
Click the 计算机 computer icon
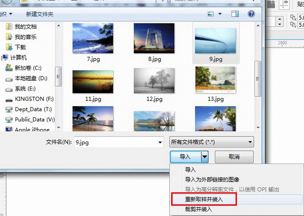[5, 57]
